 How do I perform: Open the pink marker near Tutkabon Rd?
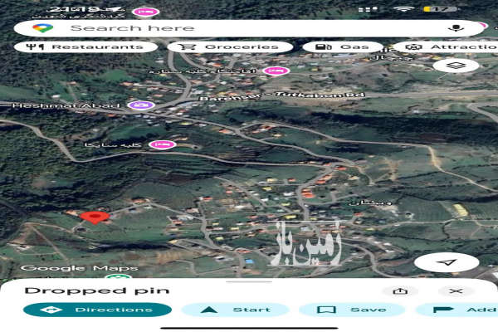[272, 71]
